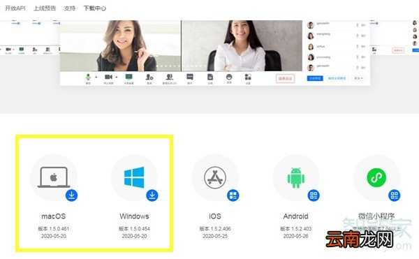
Task: Toggle the microphone icon in sofya's row
Action: click(358, 47)
